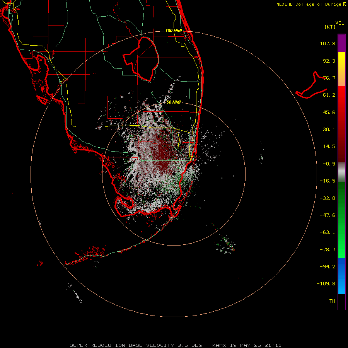Click the 76.7 legend value

tap(329, 78)
